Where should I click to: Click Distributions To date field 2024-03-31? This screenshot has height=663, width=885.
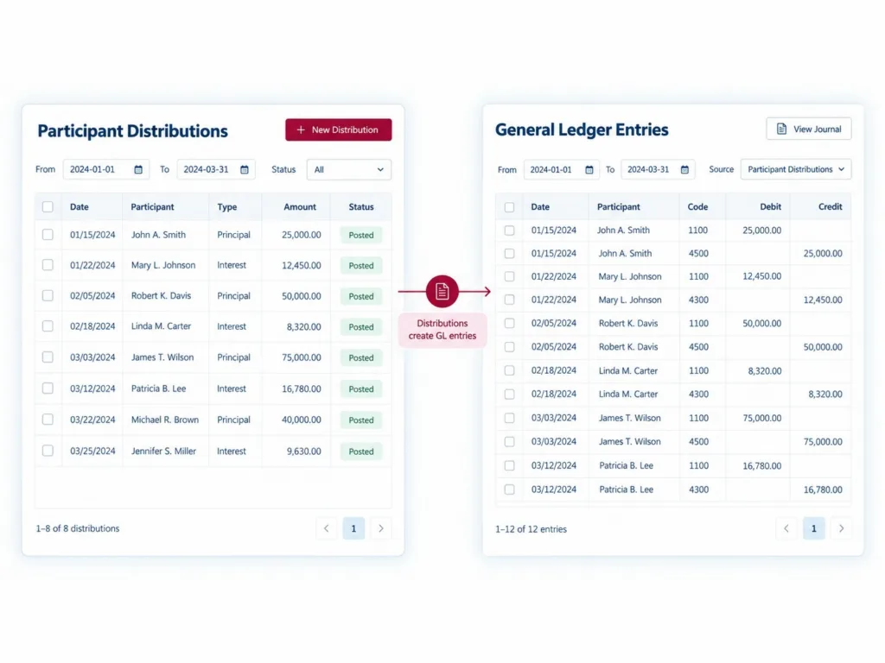[216, 170]
